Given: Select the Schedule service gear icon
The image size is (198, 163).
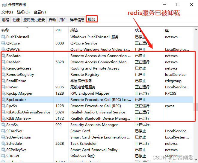Looking at the screenshot, I should [x=3, y=143].
